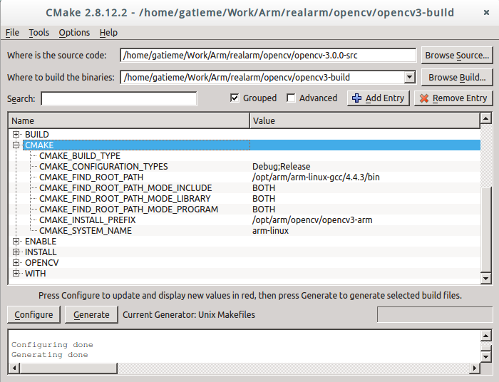Click the Browse Build button

pos(457,77)
